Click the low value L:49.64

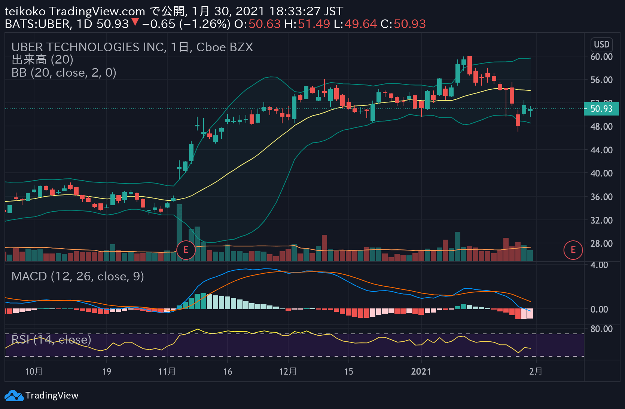pyautogui.click(x=355, y=24)
